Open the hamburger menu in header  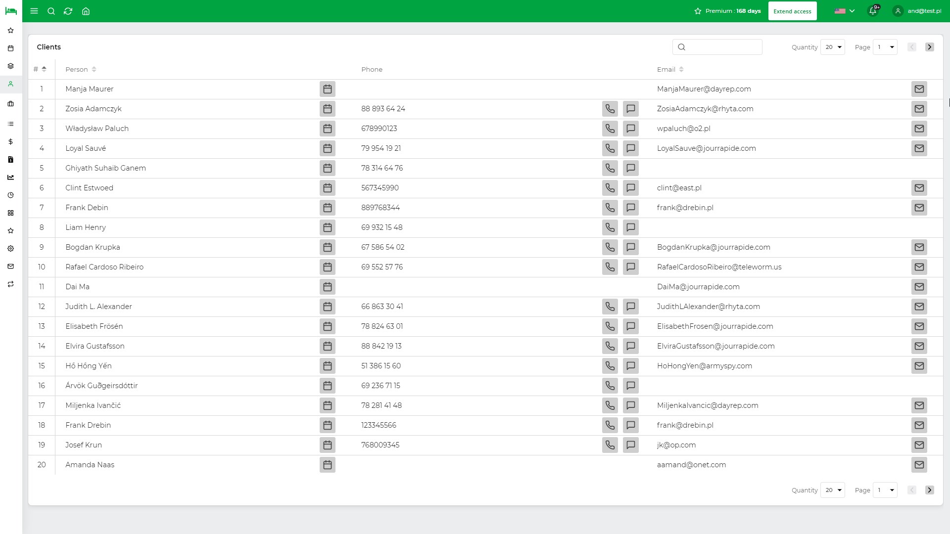point(34,11)
